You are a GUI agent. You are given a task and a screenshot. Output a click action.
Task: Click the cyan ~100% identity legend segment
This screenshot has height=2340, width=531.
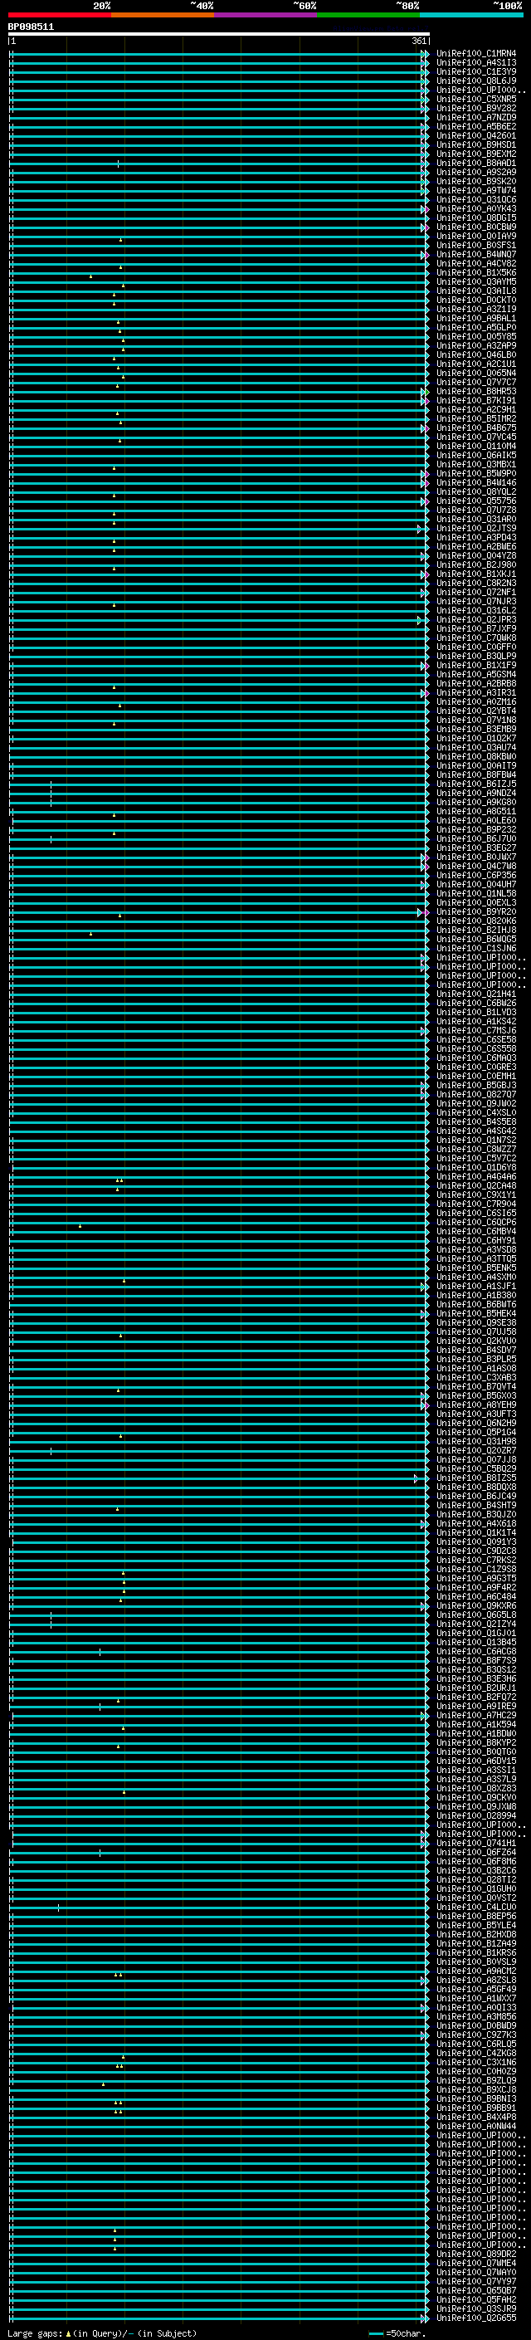[471, 15]
